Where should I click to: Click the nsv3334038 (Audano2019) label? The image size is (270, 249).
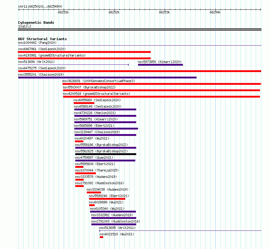pos(107,189)
